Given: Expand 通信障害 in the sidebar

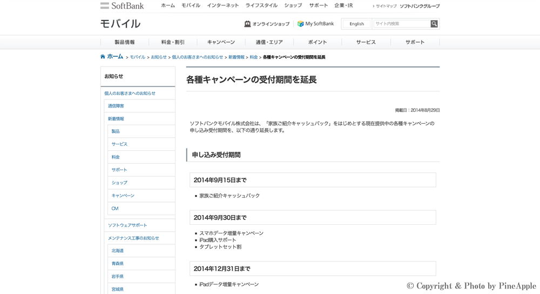Looking at the screenshot, I should 116,106.
